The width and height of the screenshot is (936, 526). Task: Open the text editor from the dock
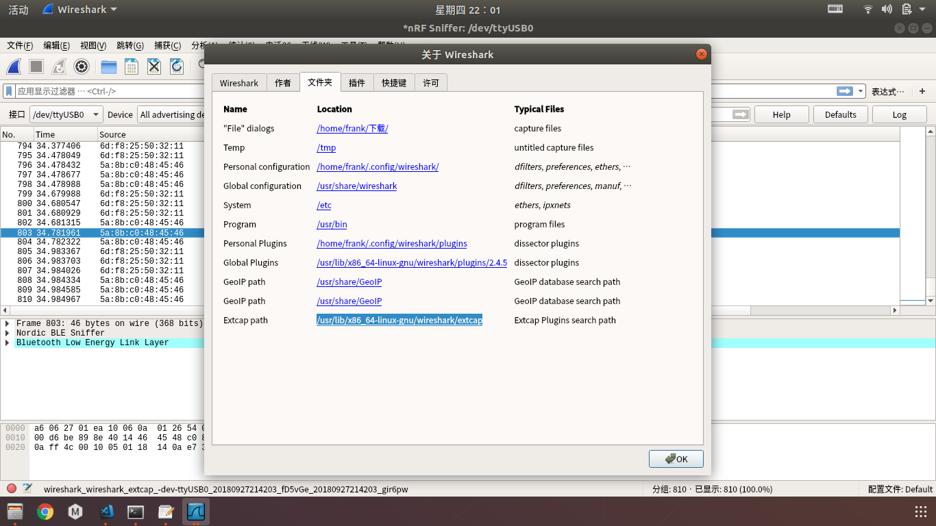pyautogui.click(x=166, y=512)
